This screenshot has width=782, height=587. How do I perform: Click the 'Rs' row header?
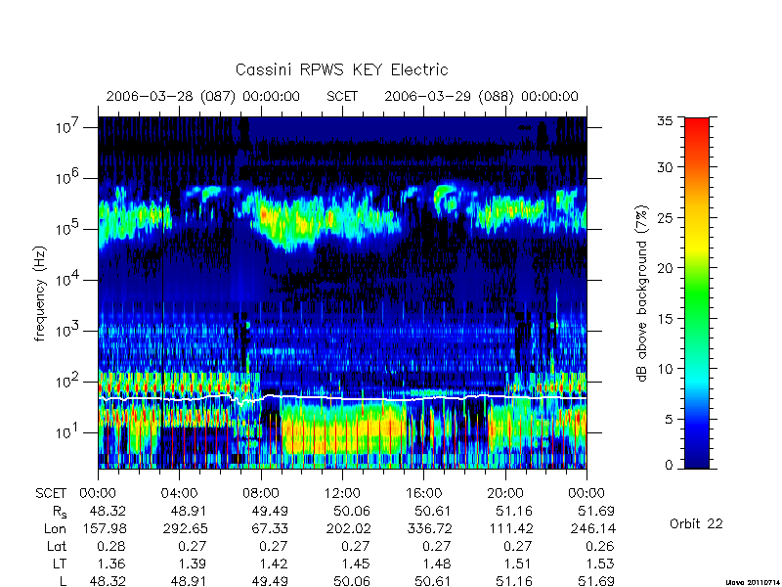[x=60, y=511]
